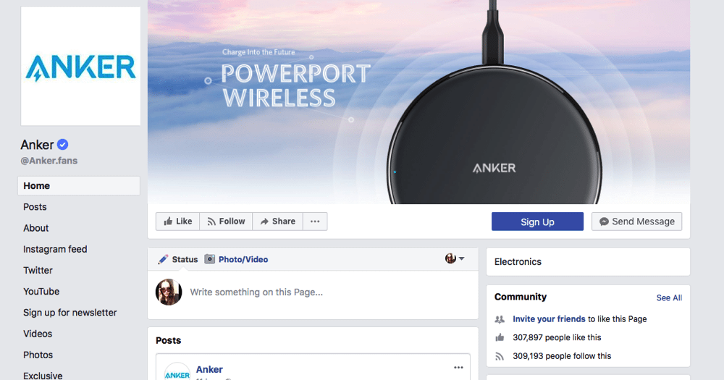The height and width of the screenshot is (380, 724).
Task: Click the Anker avatar on the post
Action: pos(177,372)
